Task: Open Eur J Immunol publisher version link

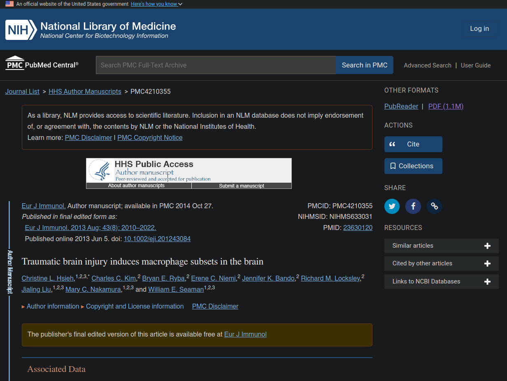Action: pyautogui.click(x=245, y=335)
